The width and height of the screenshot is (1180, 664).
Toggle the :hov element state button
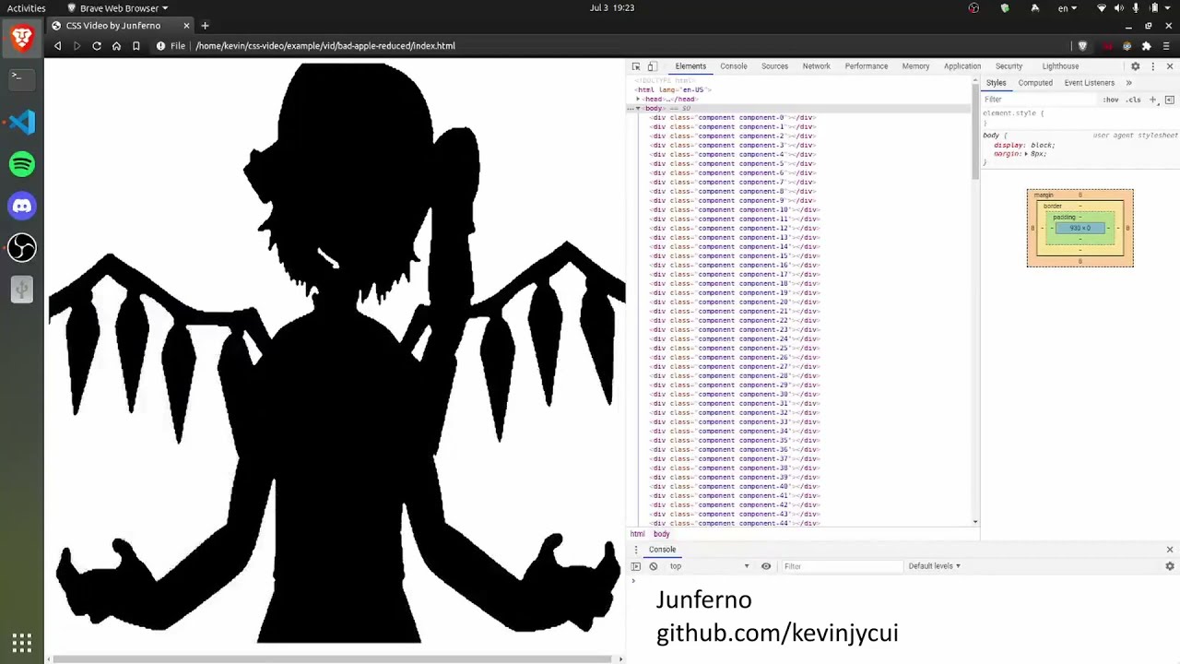tap(1111, 100)
